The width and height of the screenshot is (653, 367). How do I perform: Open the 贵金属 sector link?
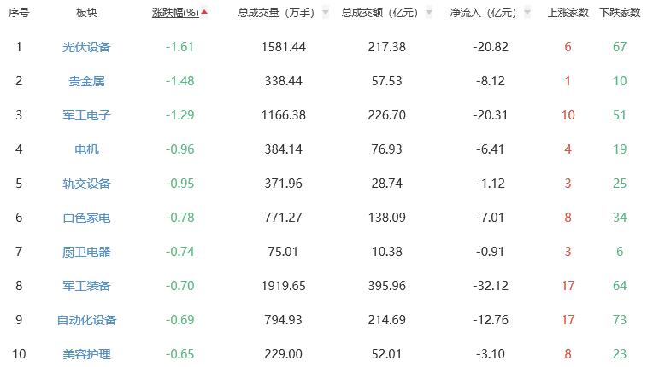86,81
